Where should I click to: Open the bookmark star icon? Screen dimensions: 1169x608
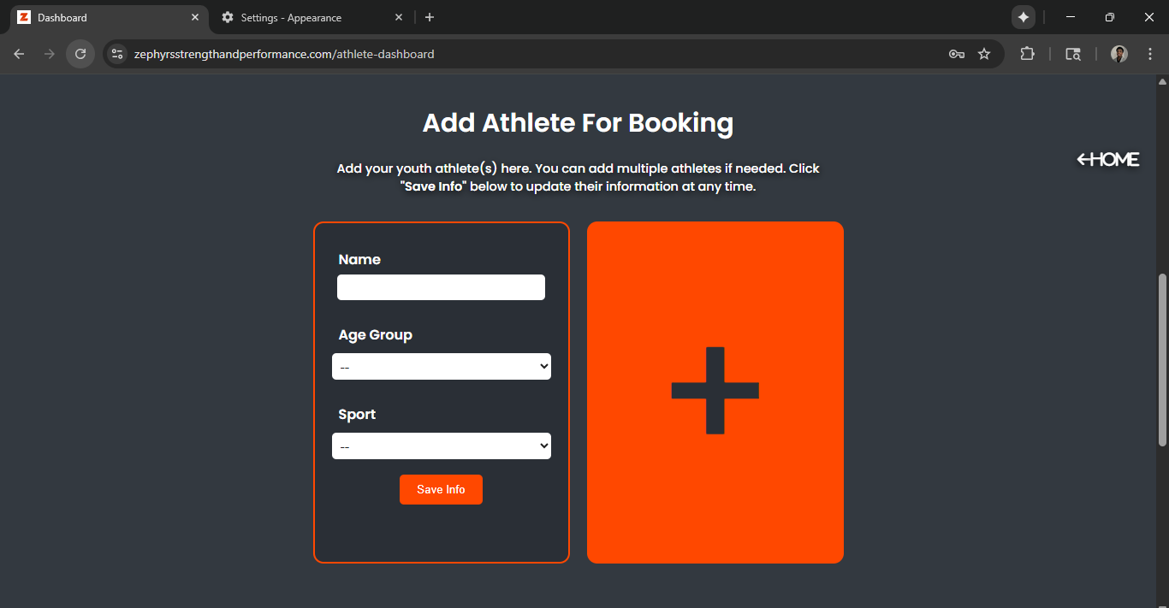[x=984, y=53]
